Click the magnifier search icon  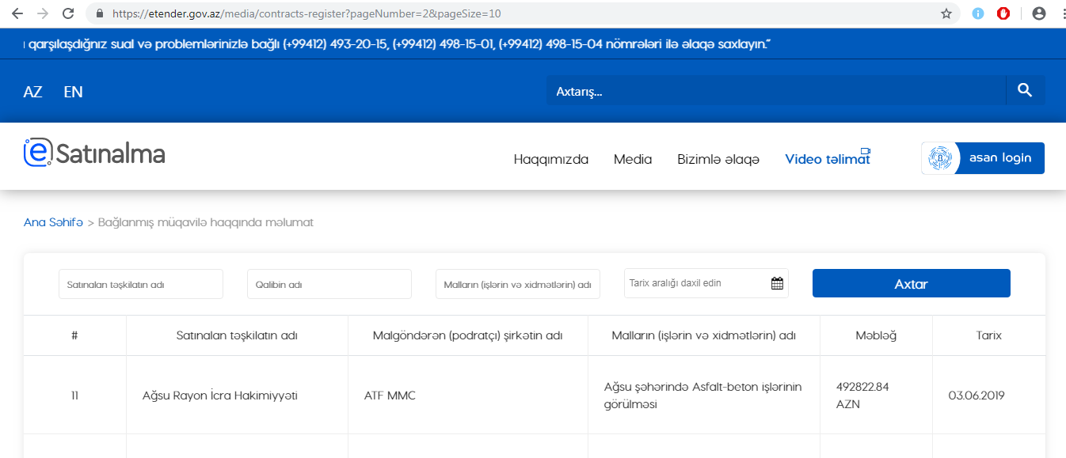tap(1025, 90)
